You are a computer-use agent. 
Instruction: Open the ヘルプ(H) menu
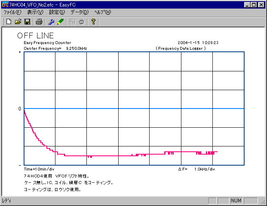[102, 12]
